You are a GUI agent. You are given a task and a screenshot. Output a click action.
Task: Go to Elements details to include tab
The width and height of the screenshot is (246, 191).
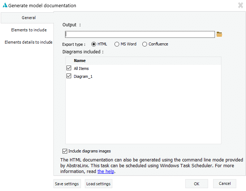pyautogui.click(x=29, y=42)
